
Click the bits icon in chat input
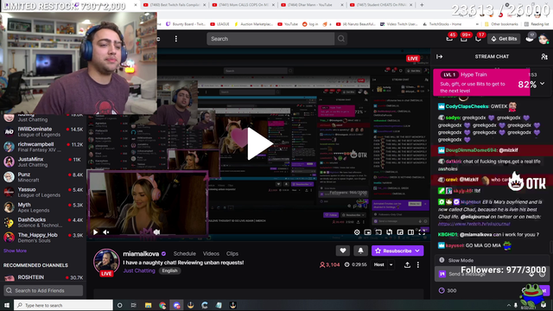point(532,274)
